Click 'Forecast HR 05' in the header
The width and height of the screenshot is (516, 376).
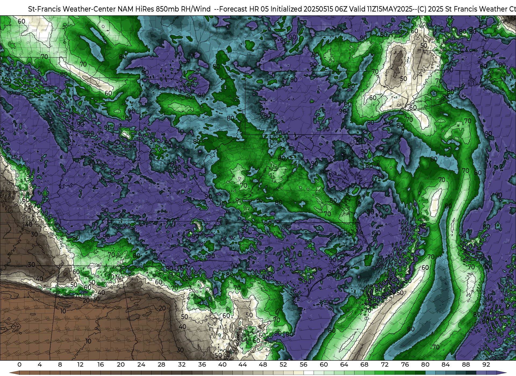tap(244, 9)
